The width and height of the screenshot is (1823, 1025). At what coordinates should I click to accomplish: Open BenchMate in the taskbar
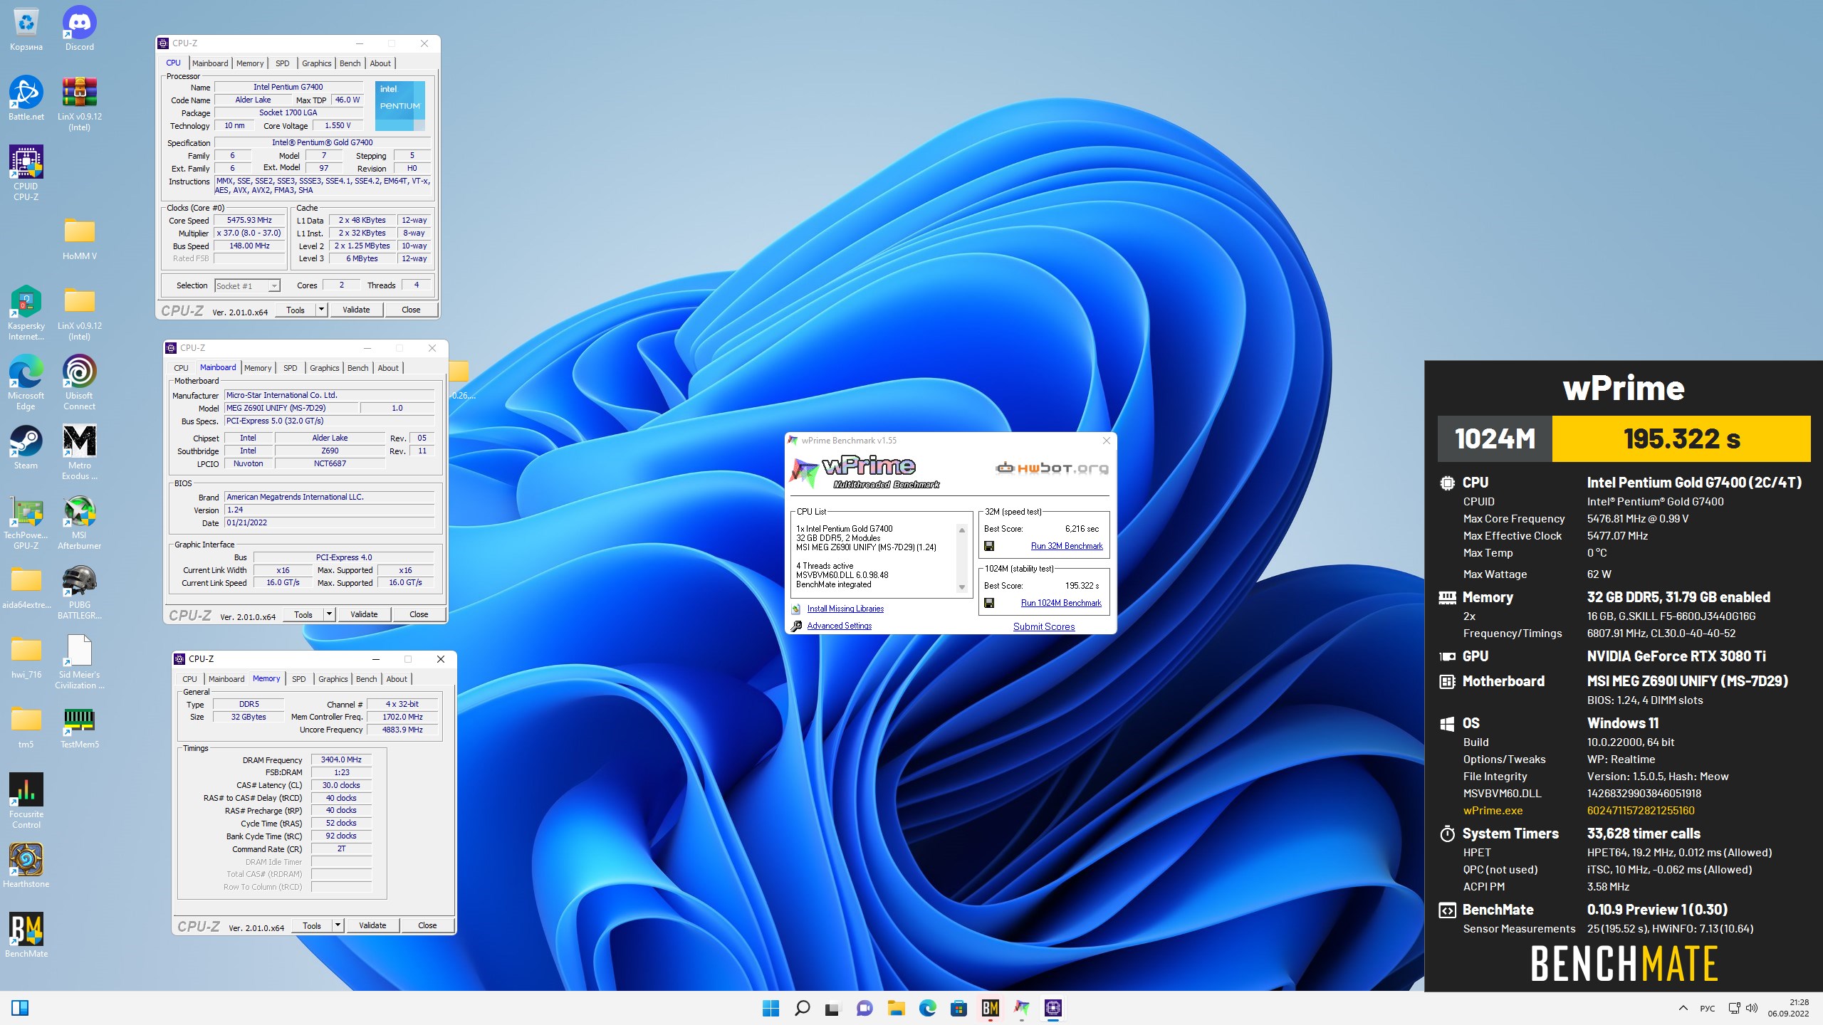point(990,1007)
